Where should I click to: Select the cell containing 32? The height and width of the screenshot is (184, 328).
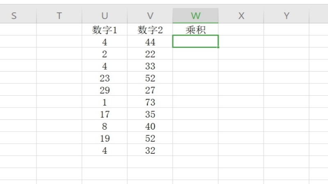pos(150,150)
